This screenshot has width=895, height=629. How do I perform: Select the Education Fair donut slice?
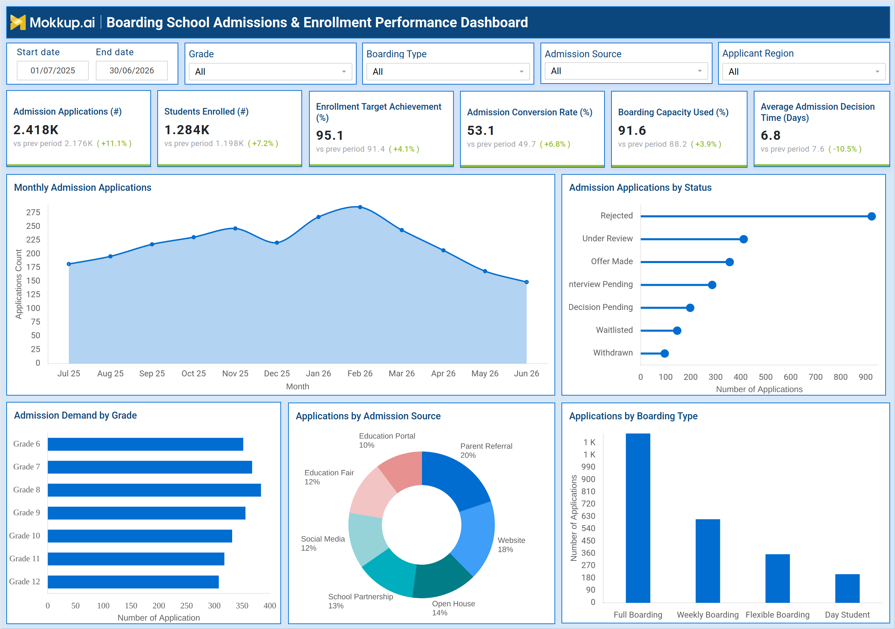coord(372,493)
